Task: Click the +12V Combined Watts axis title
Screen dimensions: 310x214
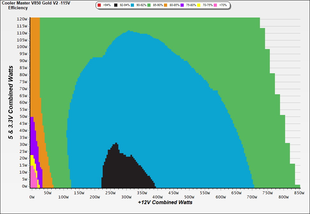Action: [165, 202]
